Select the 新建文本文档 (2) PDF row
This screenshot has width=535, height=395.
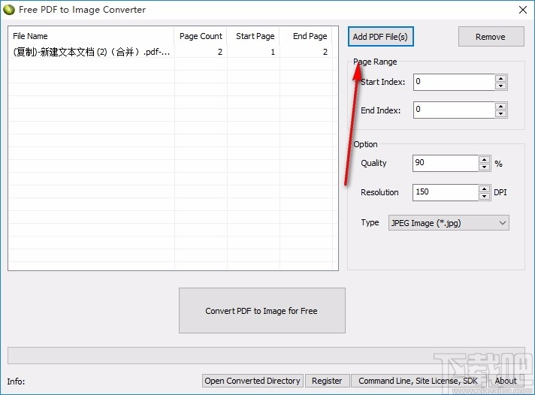click(x=171, y=52)
